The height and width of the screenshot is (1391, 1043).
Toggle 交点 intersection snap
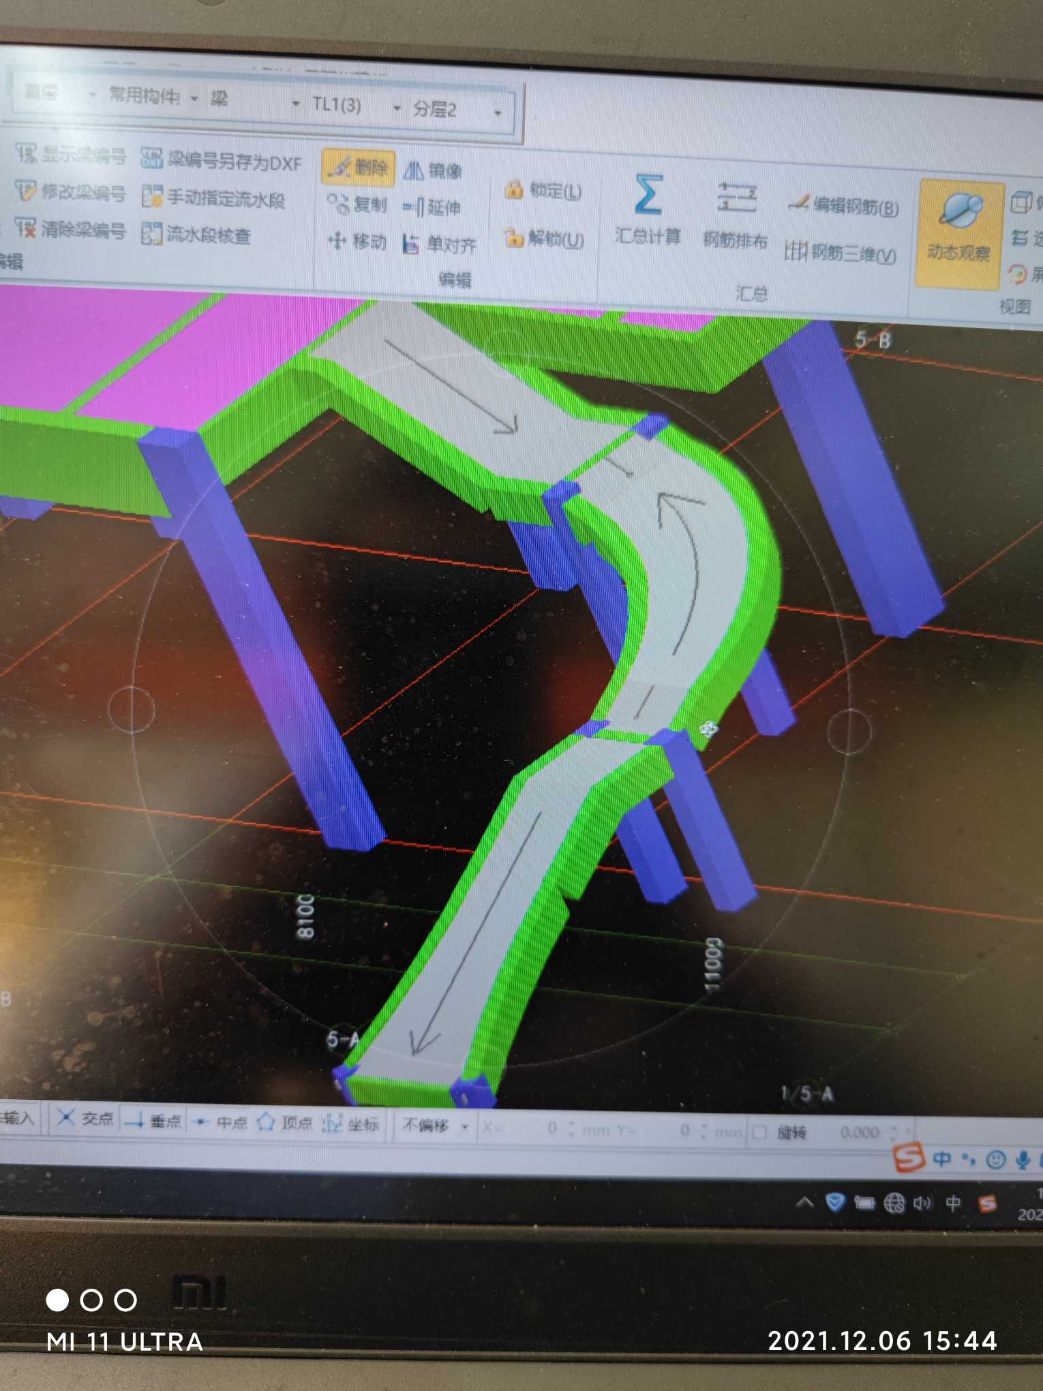tap(85, 1118)
